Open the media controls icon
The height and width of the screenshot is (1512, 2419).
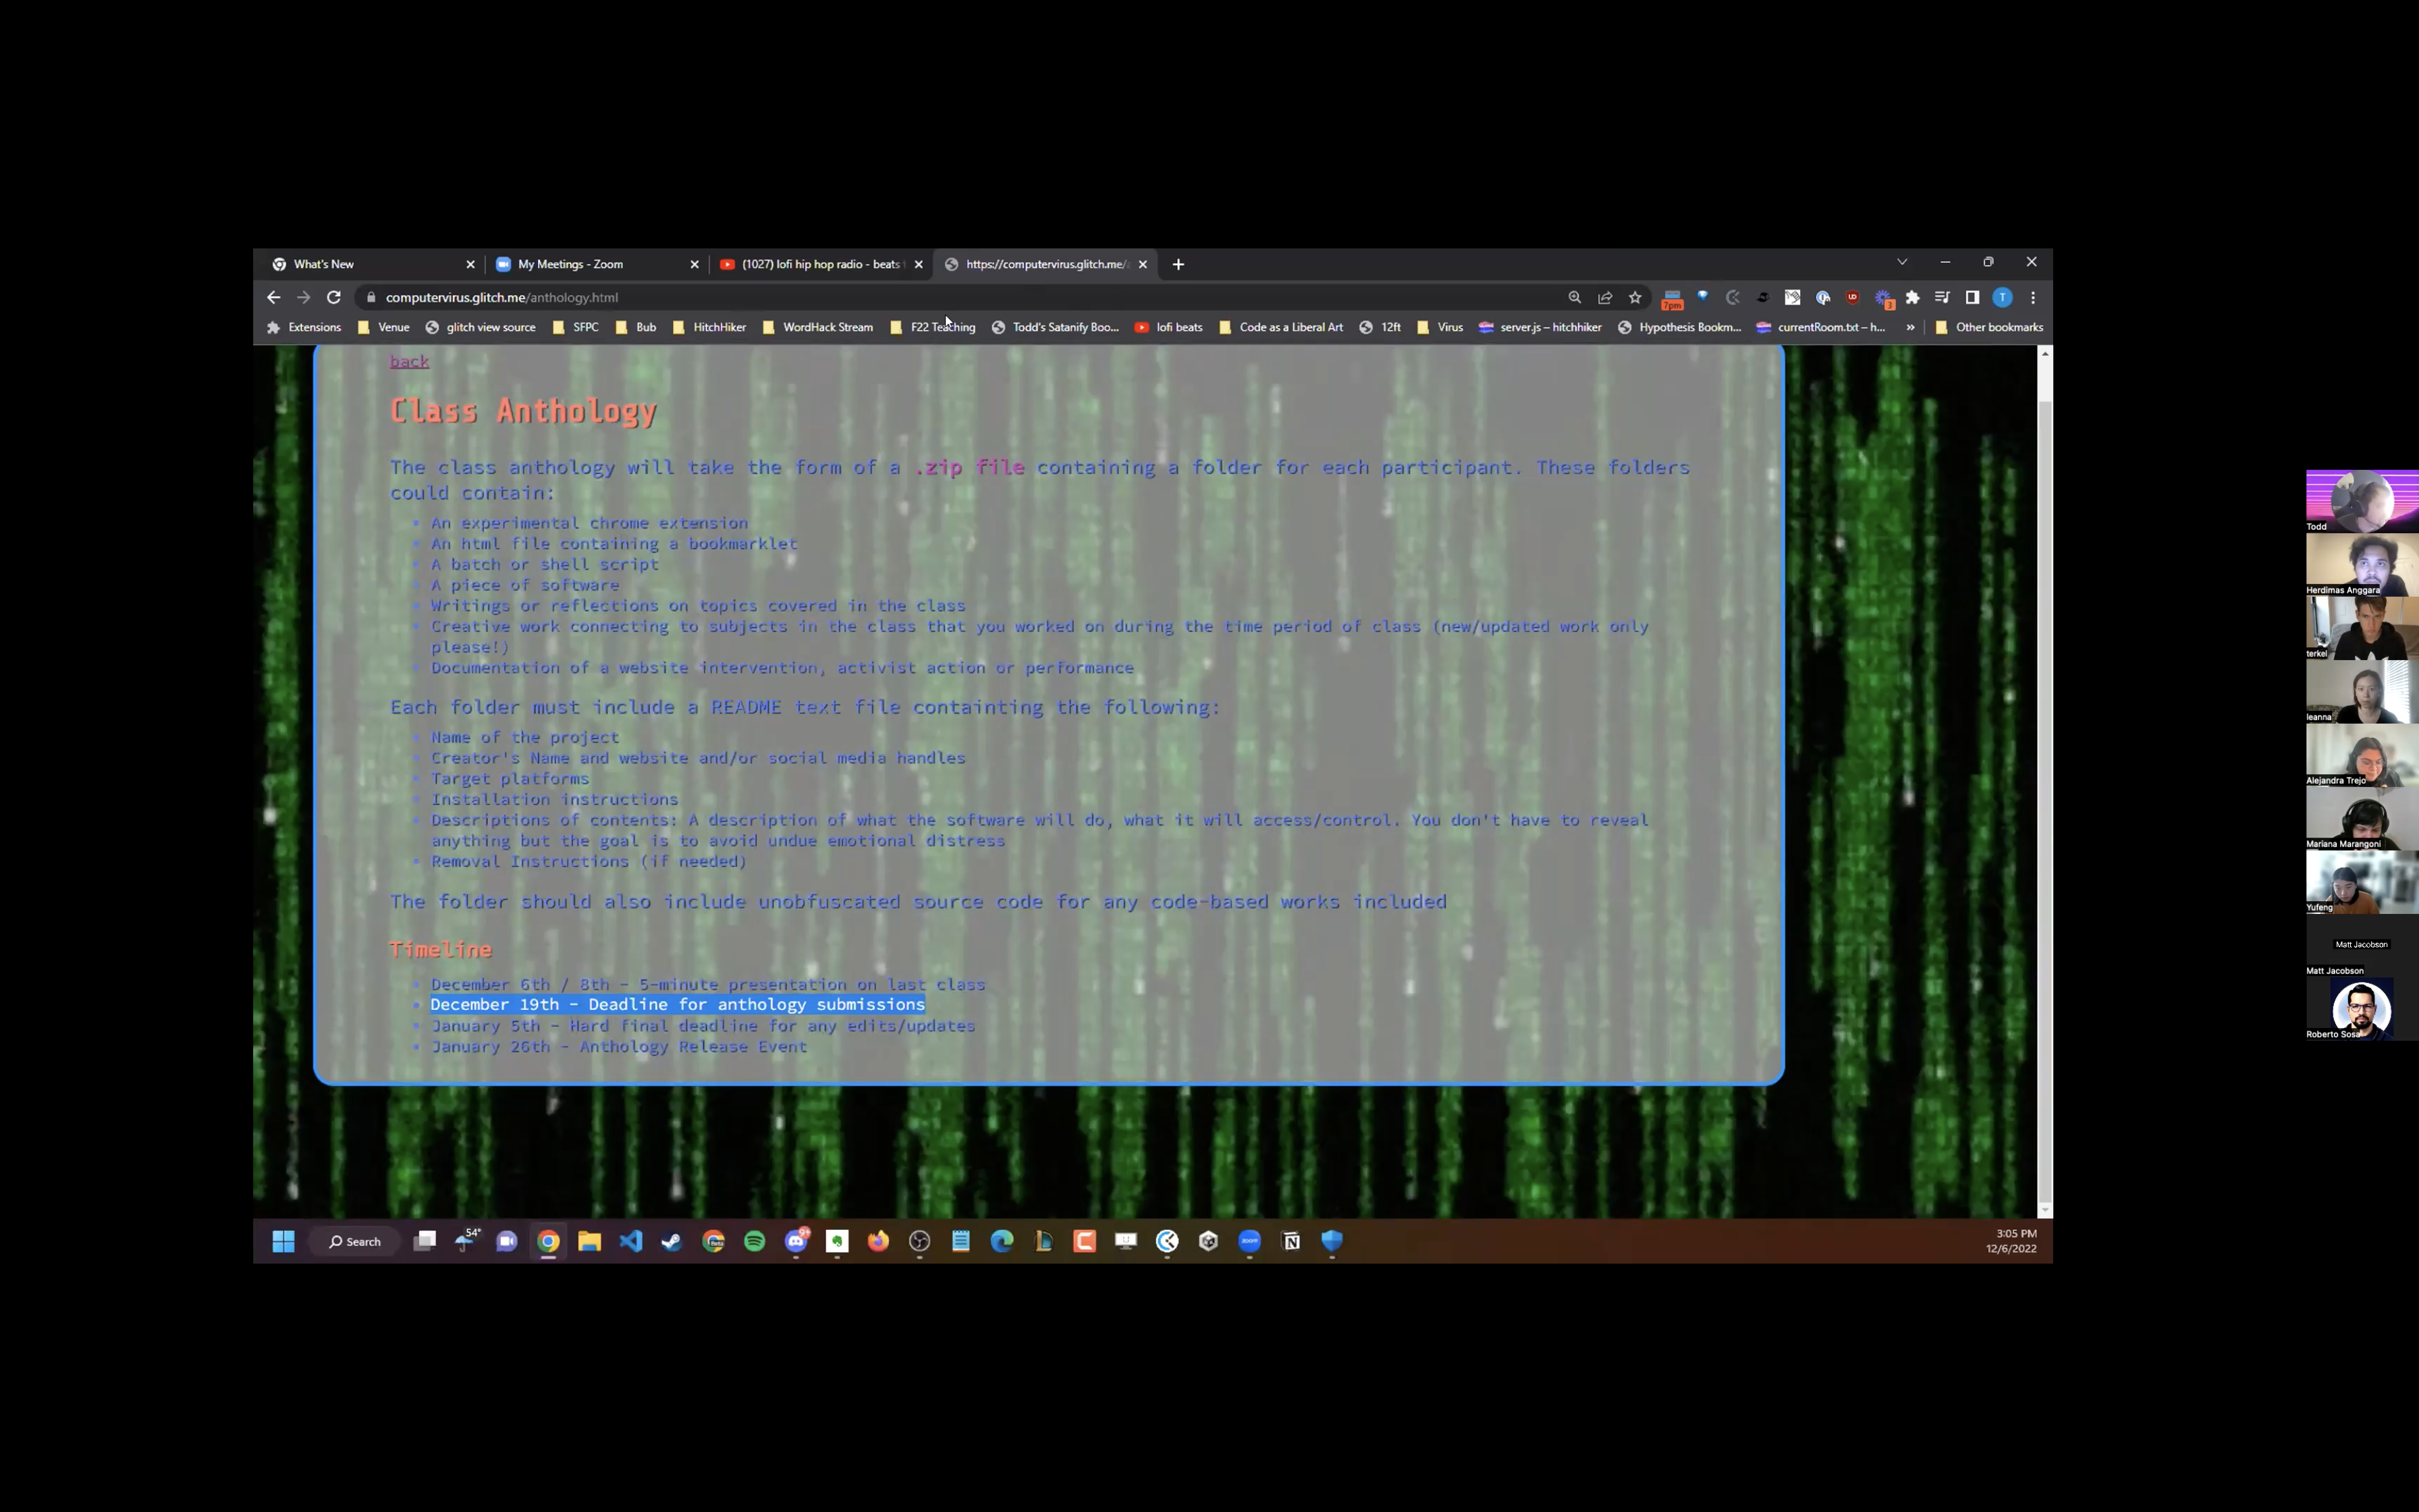(1941, 297)
